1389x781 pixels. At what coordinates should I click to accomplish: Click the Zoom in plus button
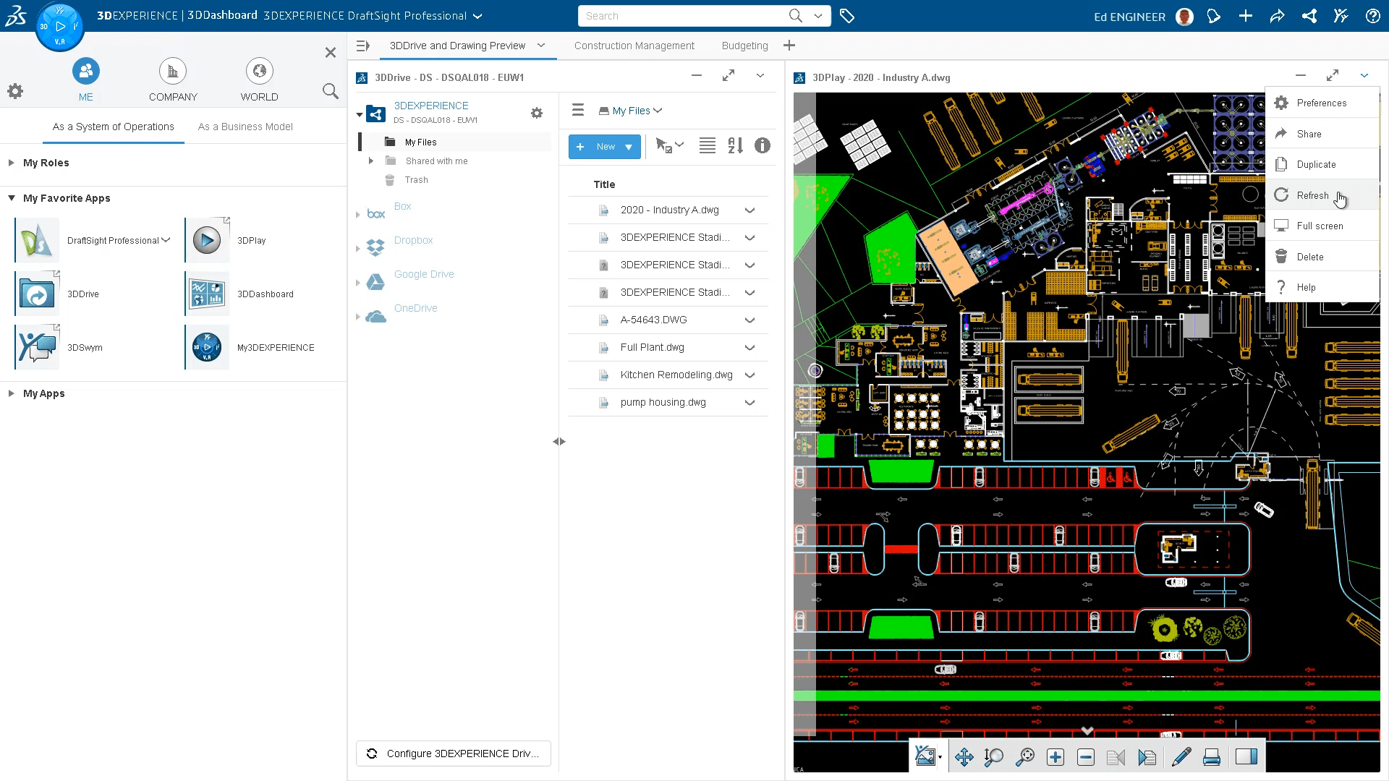(1055, 757)
